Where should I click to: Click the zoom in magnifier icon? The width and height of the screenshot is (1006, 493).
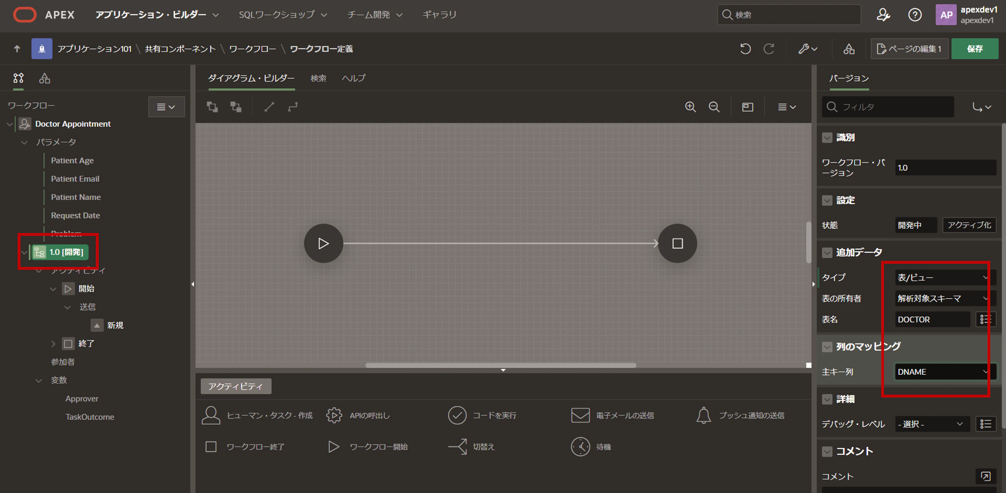[690, 107]
